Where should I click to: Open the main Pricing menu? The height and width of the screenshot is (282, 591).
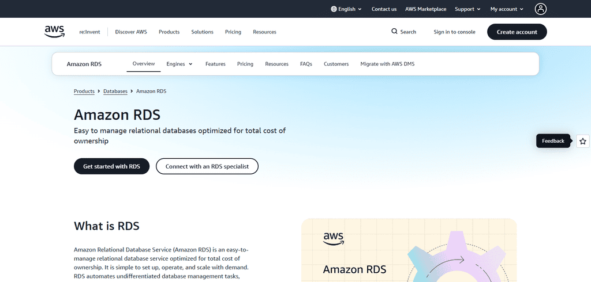[x=233, y=32]
